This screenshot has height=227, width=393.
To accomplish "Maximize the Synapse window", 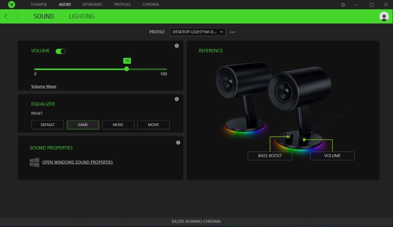I will (371, 5).
